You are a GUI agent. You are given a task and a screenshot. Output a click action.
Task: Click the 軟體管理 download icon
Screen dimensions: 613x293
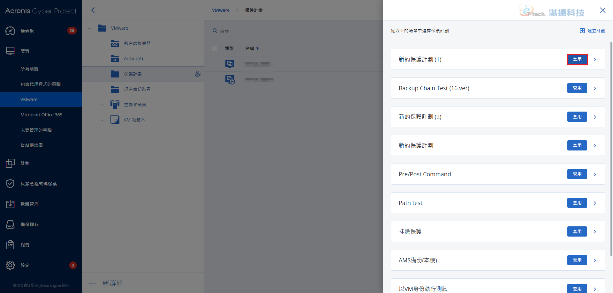(10, 204)
